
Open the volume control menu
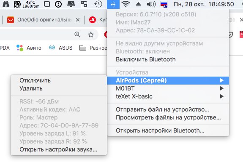(151, 4)
